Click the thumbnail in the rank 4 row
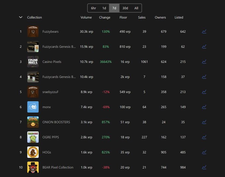 point(33,77)
